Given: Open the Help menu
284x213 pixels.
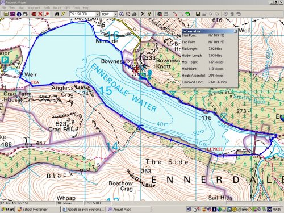Looking at the screenshot, I should click(x=86, y=8).
